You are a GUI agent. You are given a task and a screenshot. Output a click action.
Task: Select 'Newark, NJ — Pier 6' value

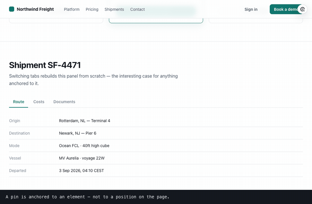point(78,133)
